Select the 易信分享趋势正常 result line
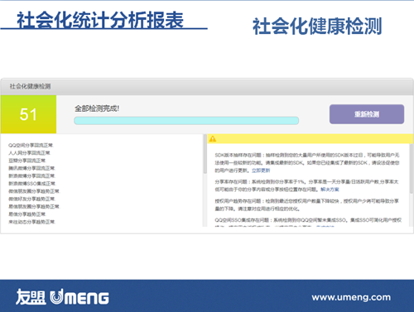Image resolution: width=414 pixels, height=312 pixels. pyautogui.click(x=27, y=214)
